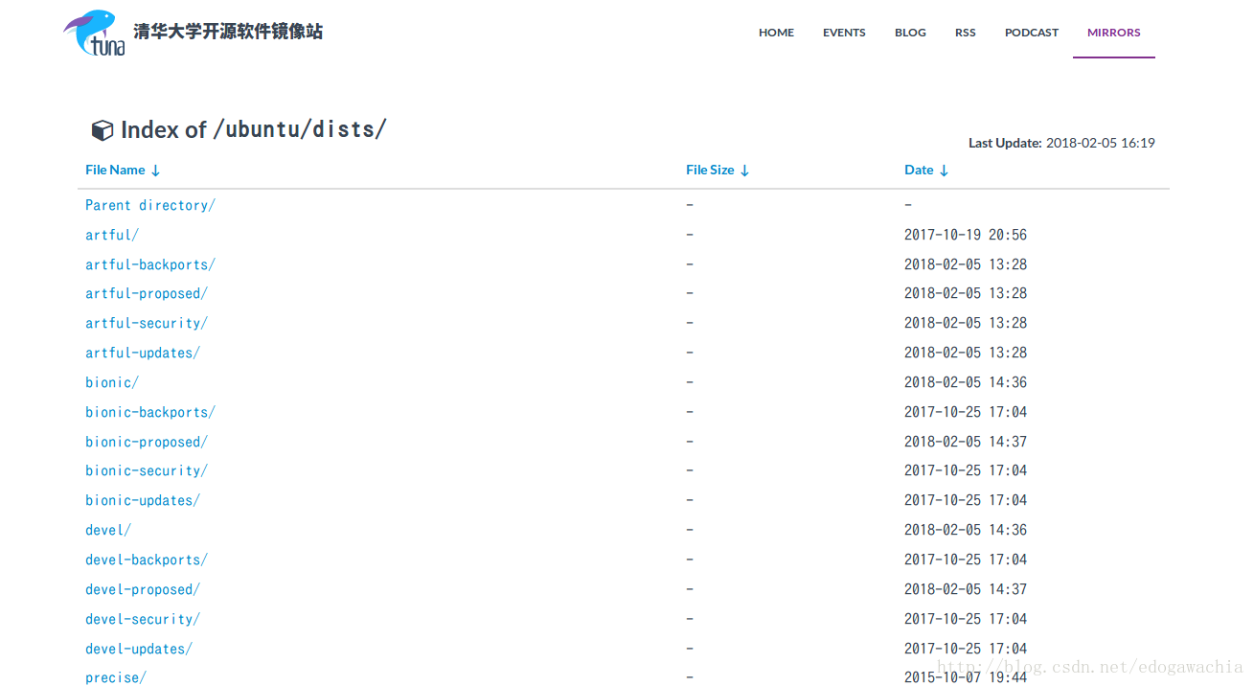Viewport: 1254px width, 686px height.
Task: Open the BLOG menu item
Action: (910, 33)
